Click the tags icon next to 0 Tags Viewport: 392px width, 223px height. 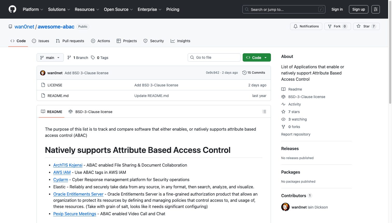[93, 58]
